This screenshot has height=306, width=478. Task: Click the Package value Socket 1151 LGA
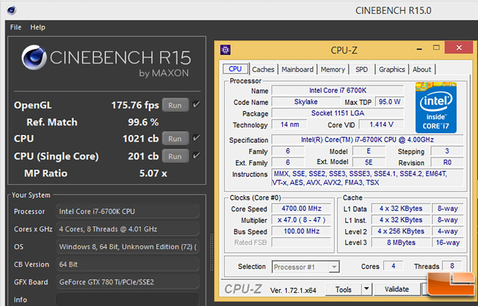point(337,113)
